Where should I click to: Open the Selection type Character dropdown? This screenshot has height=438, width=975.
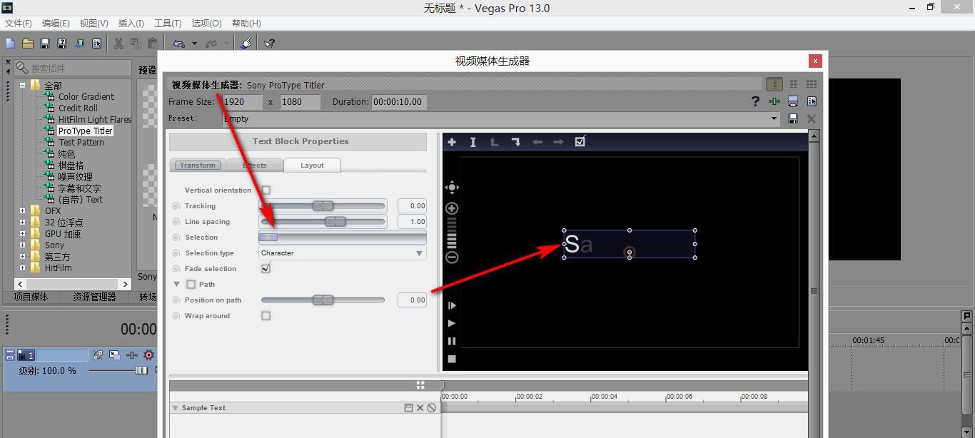point(343,253)
